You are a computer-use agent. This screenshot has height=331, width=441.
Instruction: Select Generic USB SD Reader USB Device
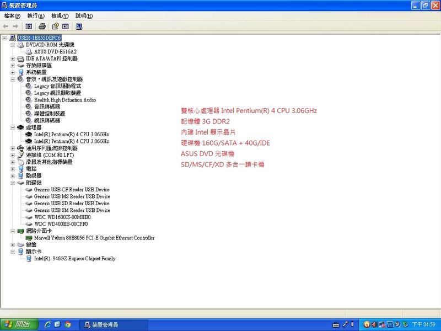pos(72,204)
